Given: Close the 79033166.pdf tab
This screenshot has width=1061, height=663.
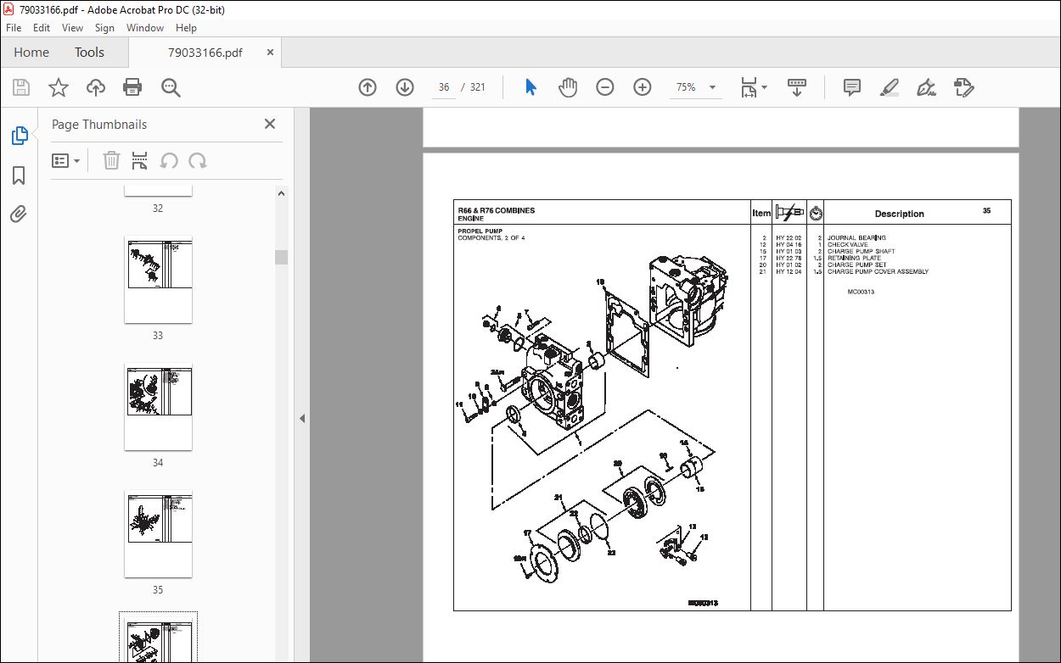Looking at the screenshot, I should [271, 52].
